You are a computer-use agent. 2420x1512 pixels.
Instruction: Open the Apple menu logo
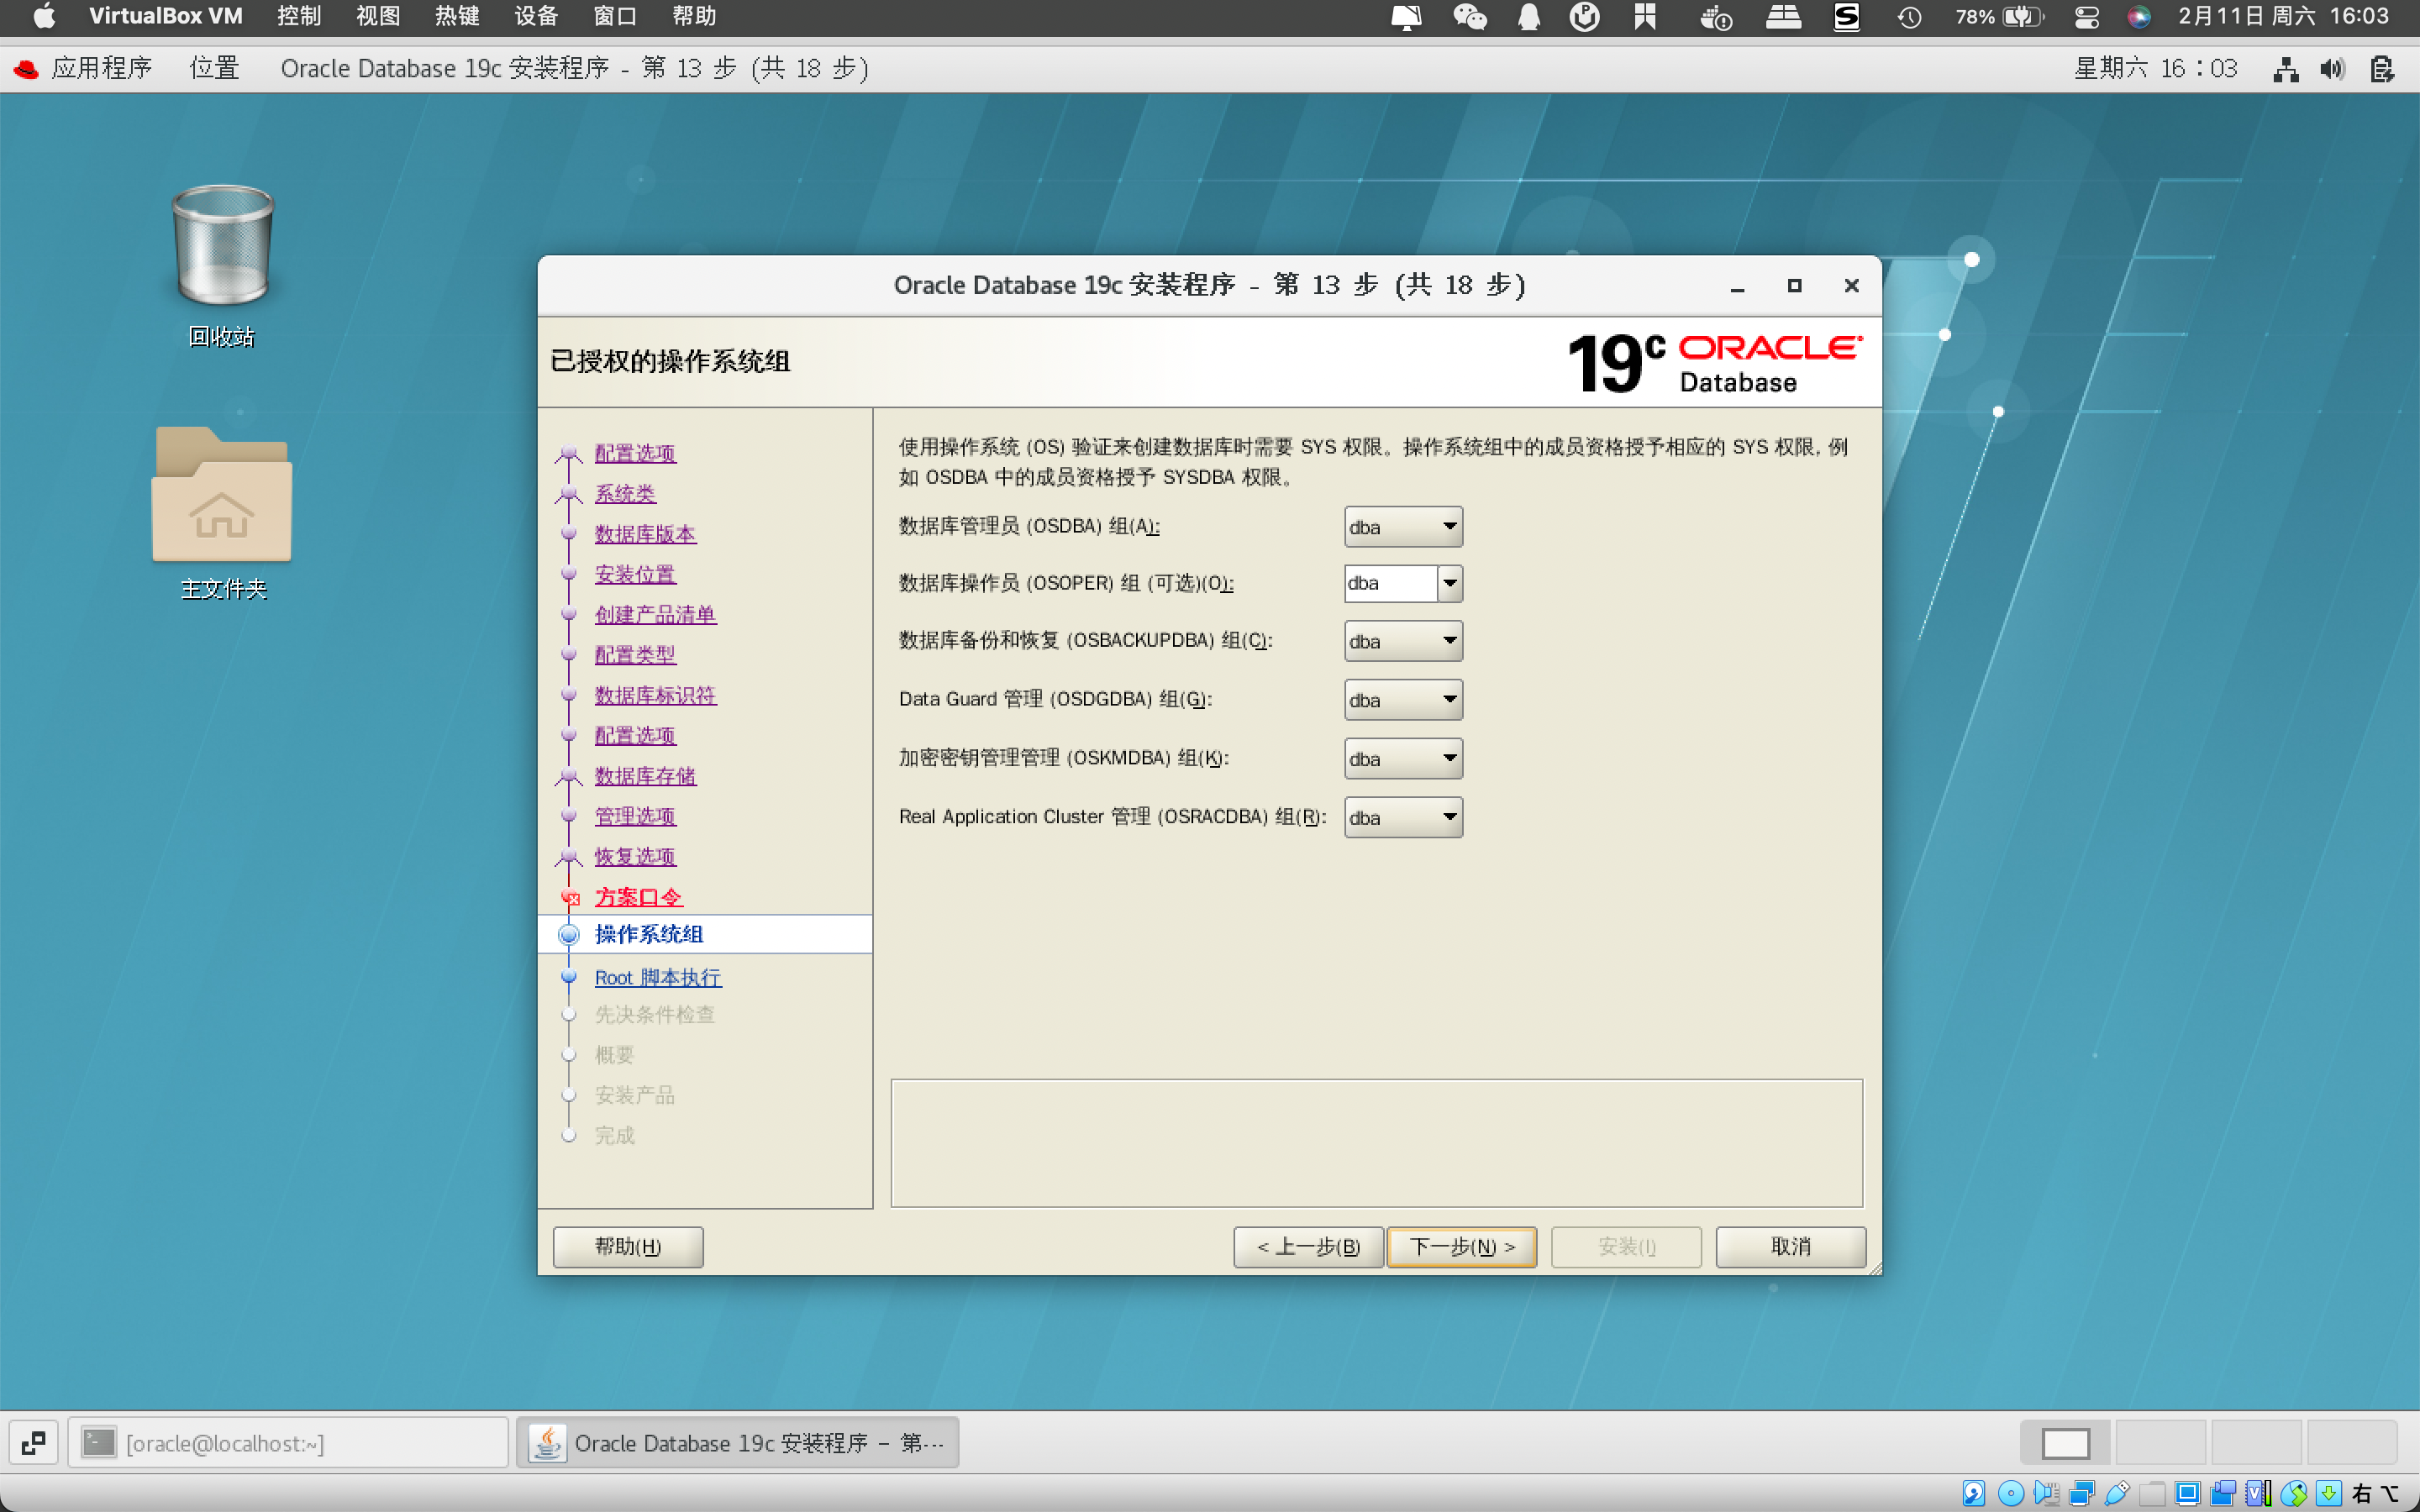(x=44, y=16)
